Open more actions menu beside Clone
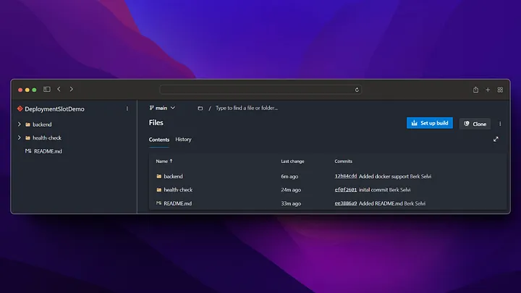The width and height of the screenshot is (521, 293). [x=500, y=124]
